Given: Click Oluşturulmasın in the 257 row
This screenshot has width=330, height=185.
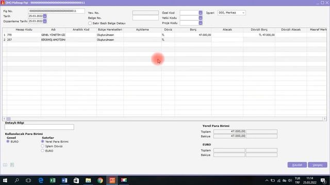Looking at the screenshot, I should [110, 40].
